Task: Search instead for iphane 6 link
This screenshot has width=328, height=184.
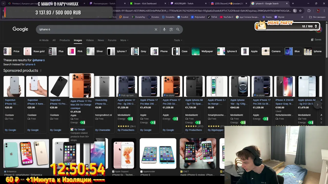Action: click(30, 64)
